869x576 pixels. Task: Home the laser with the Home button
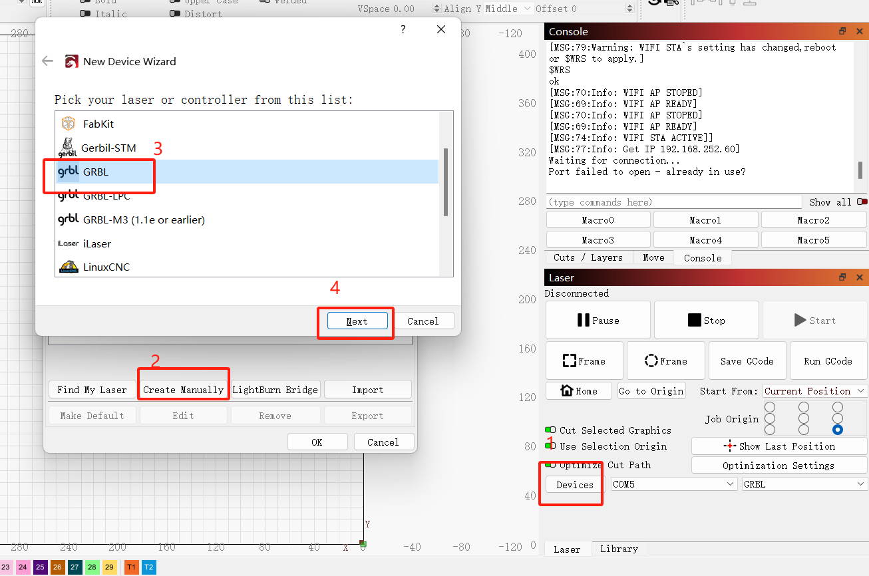tap(579, 390)
